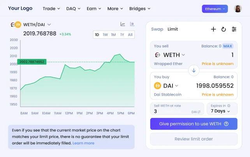
Task: Click the plus icon in swap panel
Action: tap(213, 29)
